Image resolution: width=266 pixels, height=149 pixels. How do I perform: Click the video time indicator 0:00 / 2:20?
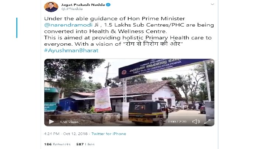pyautogui.click(x=177, y=122)
